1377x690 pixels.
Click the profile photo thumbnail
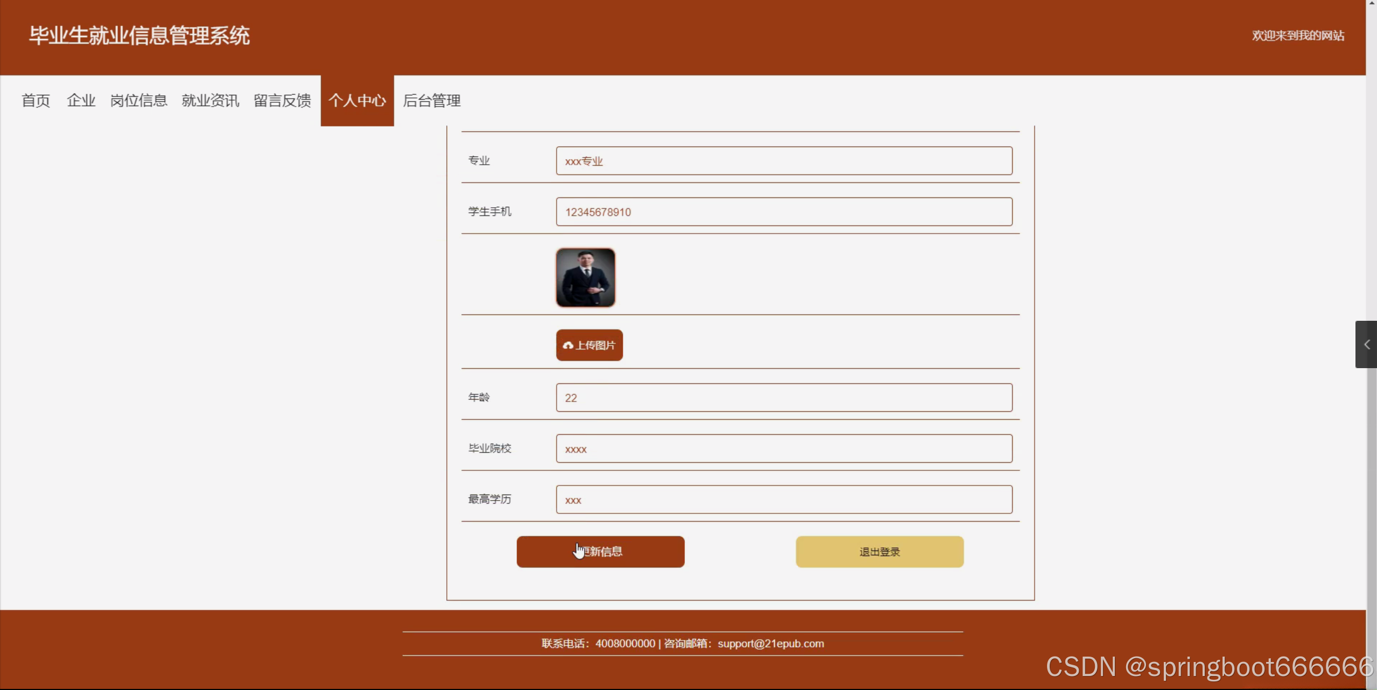pyautogui.click(x=585, y=278)
